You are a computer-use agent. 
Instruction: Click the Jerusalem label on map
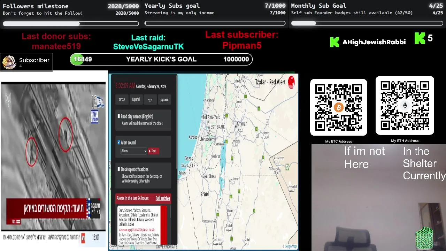(208, 139)
